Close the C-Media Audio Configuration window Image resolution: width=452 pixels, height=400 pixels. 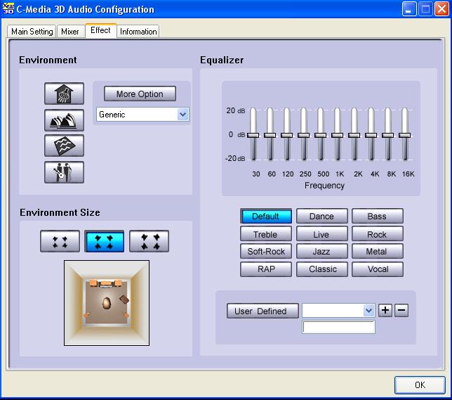[441, 9]
